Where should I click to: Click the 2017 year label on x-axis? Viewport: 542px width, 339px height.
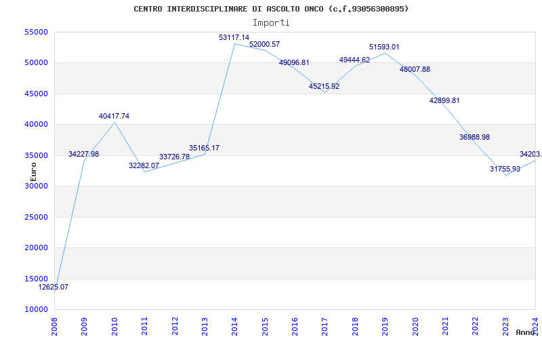click(325, 326)
